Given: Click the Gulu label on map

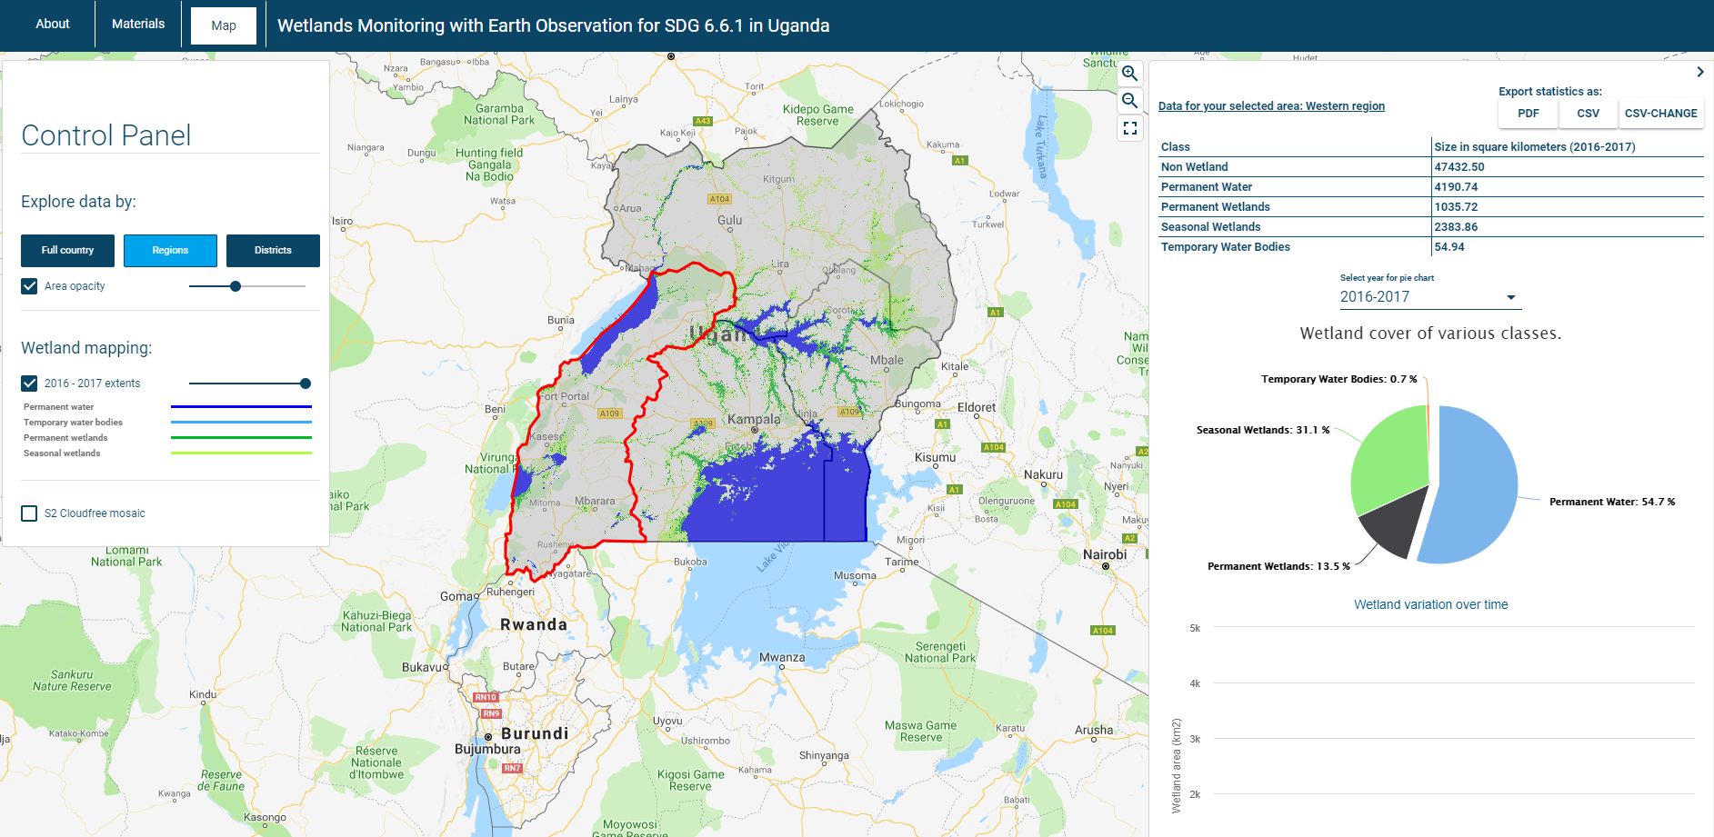Looking at the screenshot, I should pyautogui.click(x=729, y=220).
